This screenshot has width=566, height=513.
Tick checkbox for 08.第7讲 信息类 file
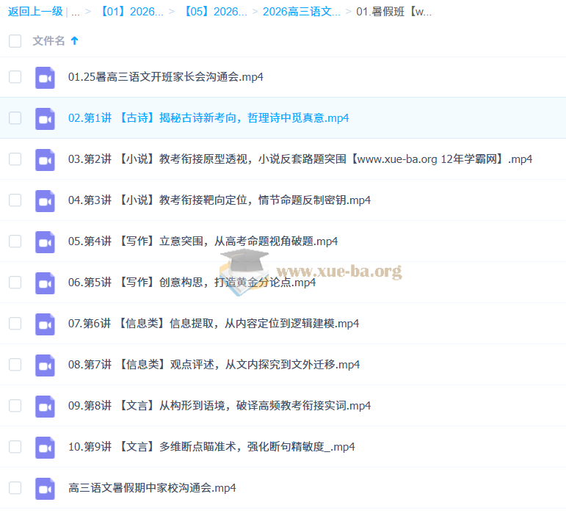tap(15, 365)
